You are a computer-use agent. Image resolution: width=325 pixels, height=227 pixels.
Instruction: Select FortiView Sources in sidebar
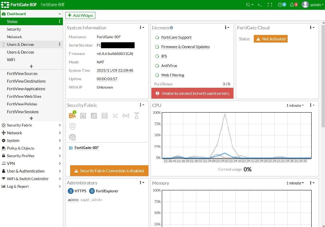click(x=22, y=74)
